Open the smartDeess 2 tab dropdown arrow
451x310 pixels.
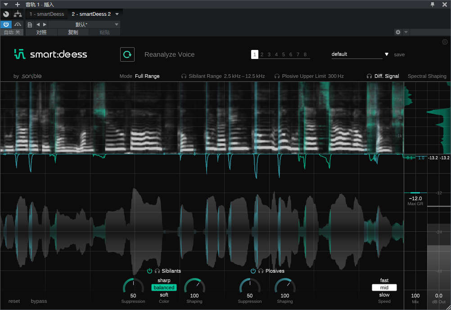tap(117, 14)
